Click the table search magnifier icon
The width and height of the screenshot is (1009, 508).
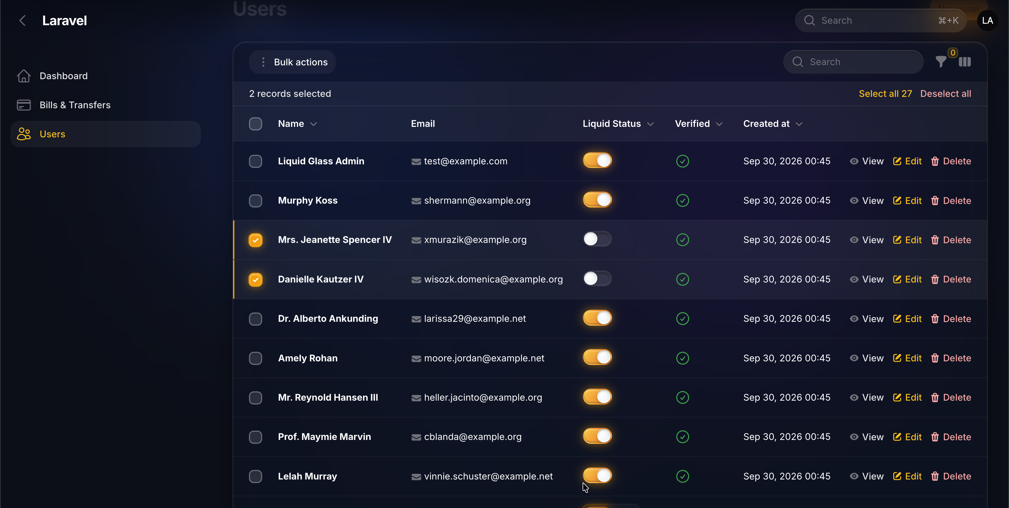coord(798,62)
